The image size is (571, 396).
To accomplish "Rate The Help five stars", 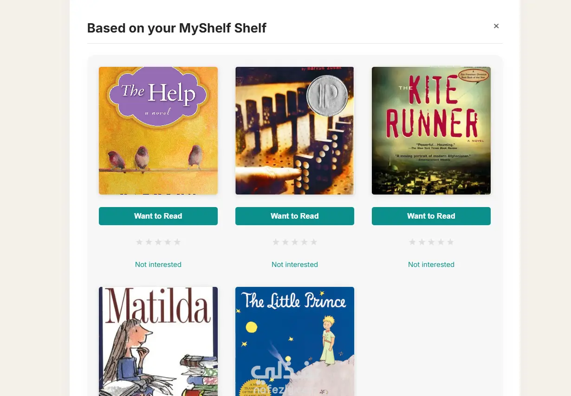I will pos(177,242).
